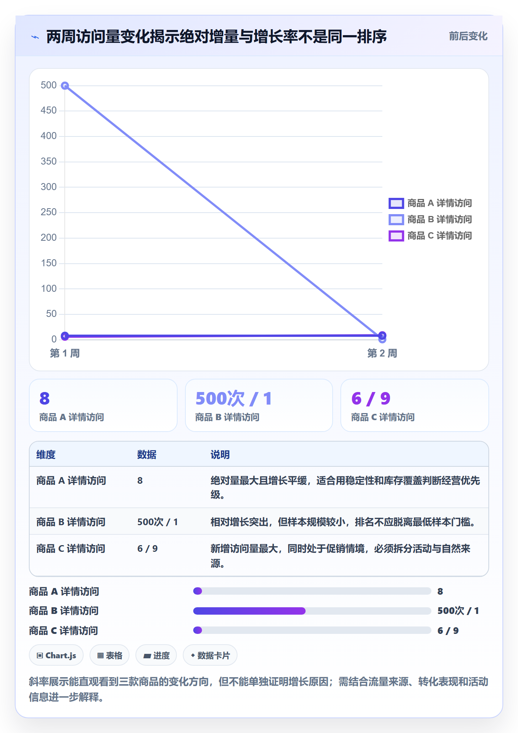Screen dimensions: 518x733
Task: Click the 500 y-axis tick label
Action: (x=48, y=85)
